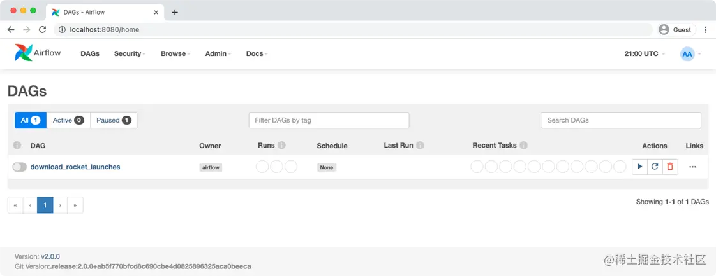716x276 pixels.
Task: Open the Browse menu
Action: click(175, 53)
